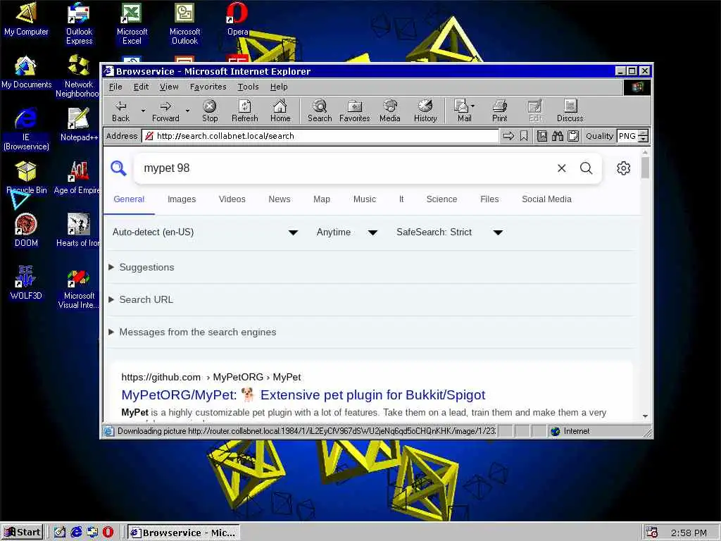Click the Go arrow beside address bar
721x541 pixels.
(508, 136)
